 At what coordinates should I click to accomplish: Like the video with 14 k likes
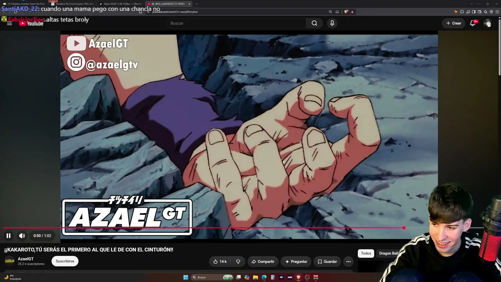coord(220,262)
